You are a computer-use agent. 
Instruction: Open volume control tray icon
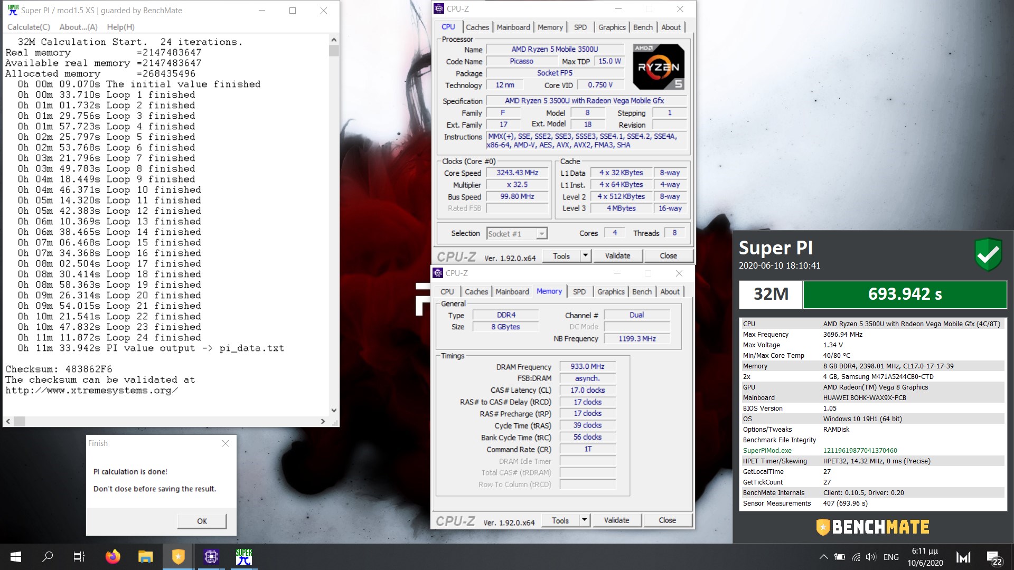point(871,557)
